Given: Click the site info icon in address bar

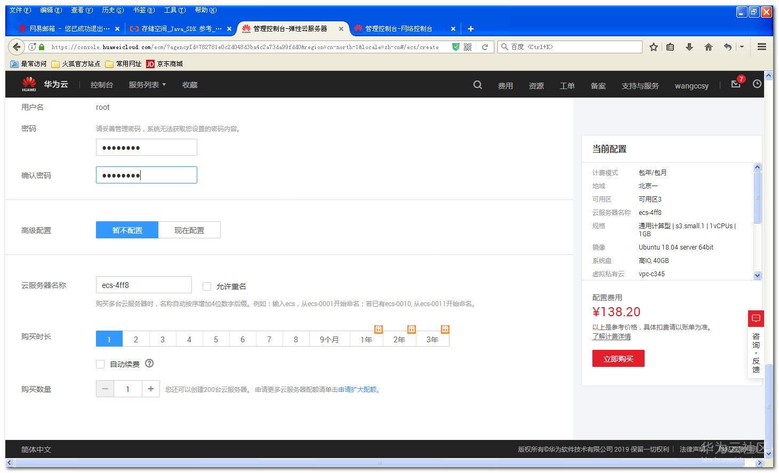Looking at the screenshot, I should (32, 47).
